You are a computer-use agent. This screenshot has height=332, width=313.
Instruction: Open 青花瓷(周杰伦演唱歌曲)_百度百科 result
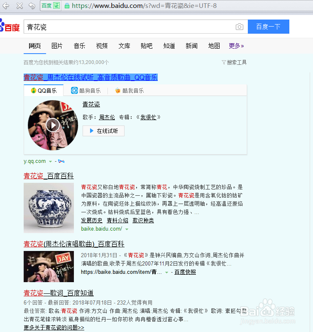pos(74,244)
